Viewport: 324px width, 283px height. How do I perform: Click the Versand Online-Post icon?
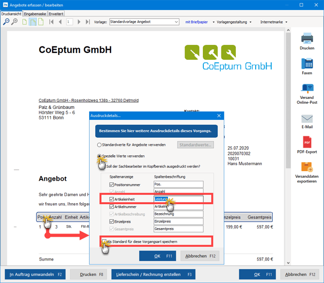[x=307, y=89]
